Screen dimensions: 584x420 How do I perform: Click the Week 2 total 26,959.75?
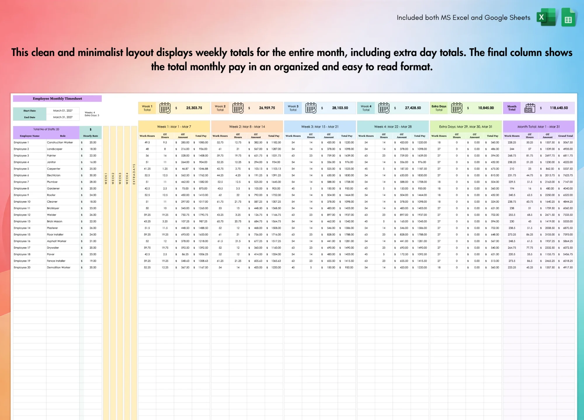pos(267,108)
